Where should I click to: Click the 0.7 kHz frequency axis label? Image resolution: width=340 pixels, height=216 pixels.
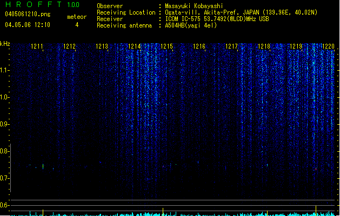[x=4, y=178]
